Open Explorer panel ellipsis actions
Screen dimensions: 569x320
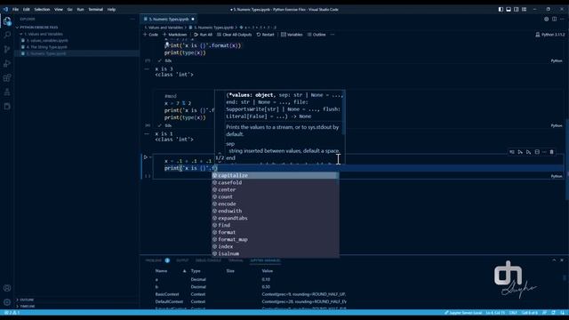132,19
